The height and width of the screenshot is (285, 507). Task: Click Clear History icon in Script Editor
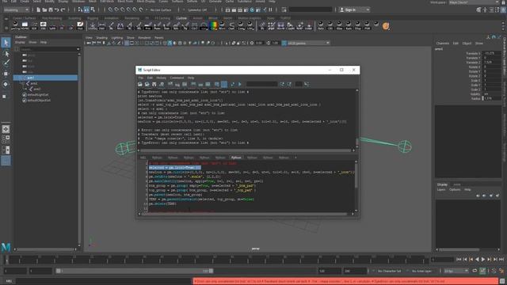[x=170, y=85]
